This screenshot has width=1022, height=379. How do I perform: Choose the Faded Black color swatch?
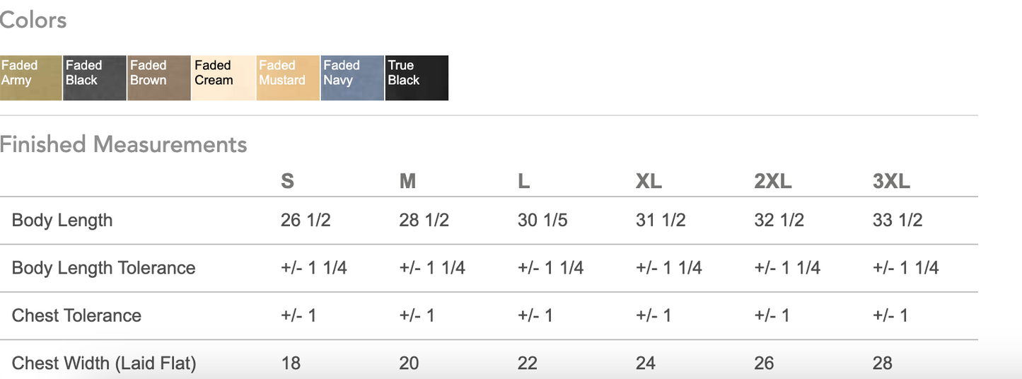pos(95,78)
